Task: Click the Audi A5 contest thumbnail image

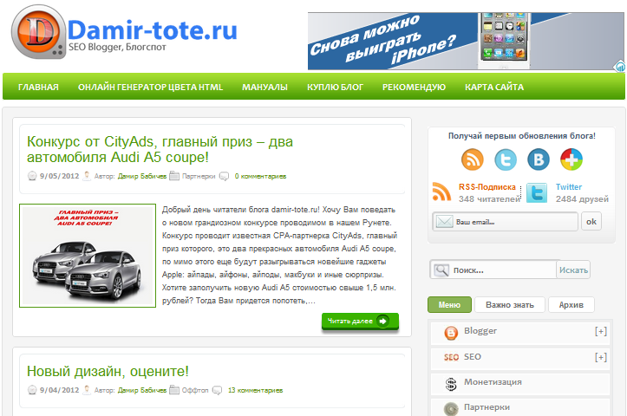Action: pos(88,256)
